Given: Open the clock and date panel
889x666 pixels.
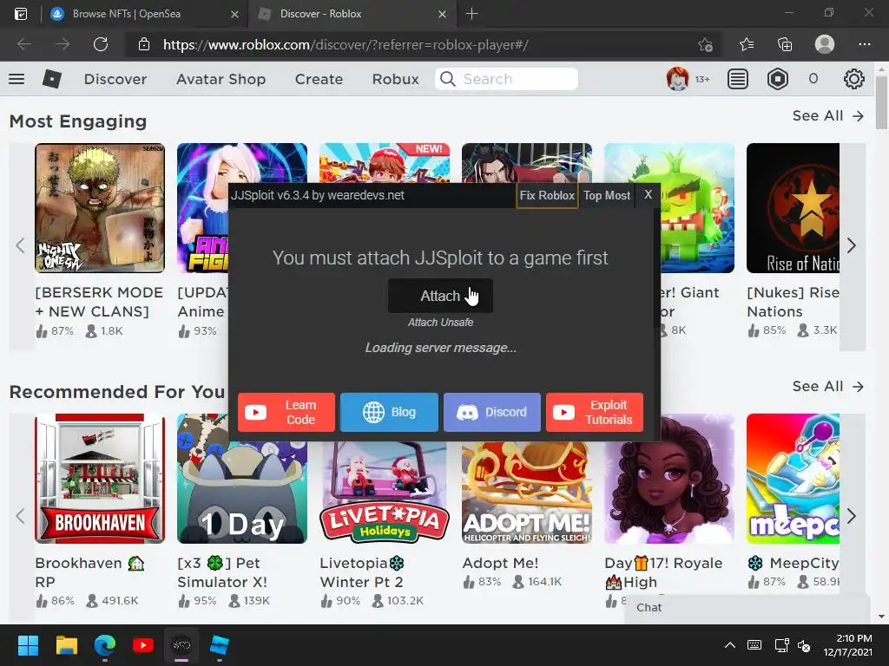Looking at the screenshot, I should [848, 645].
